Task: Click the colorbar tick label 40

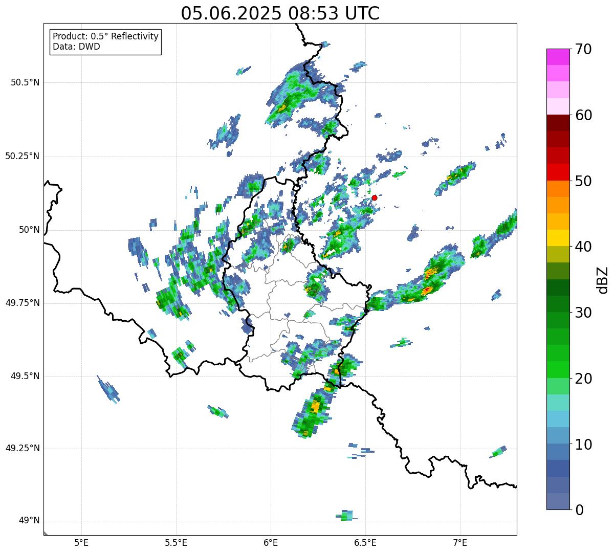Action: (x=584, y=247)
